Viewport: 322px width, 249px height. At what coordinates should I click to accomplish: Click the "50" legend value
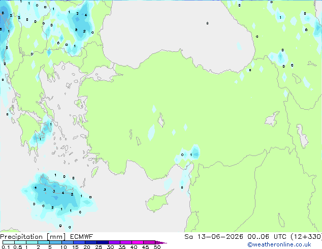(157, 247)
